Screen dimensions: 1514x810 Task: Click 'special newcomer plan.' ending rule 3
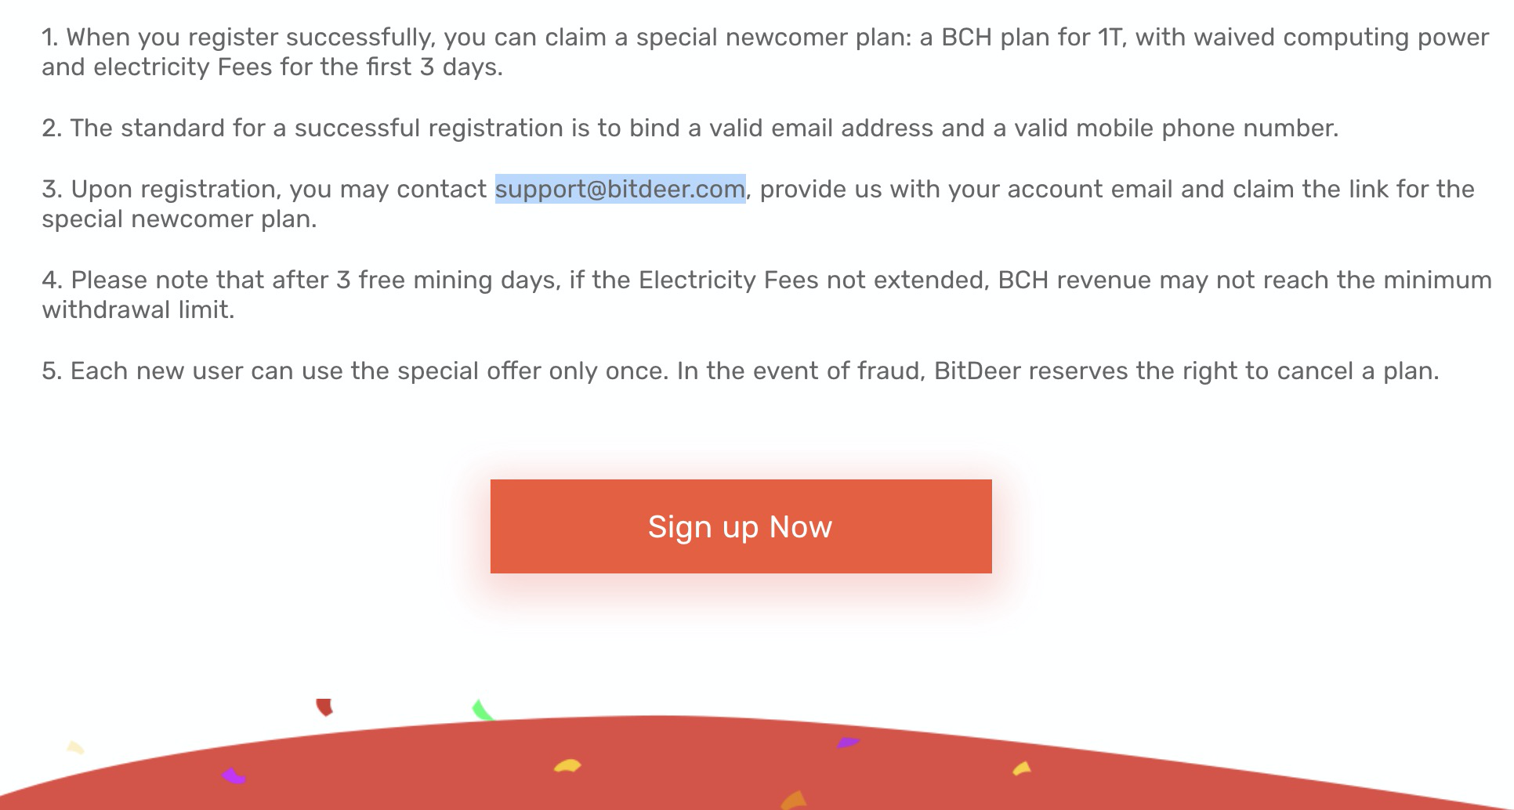(179, 219)
